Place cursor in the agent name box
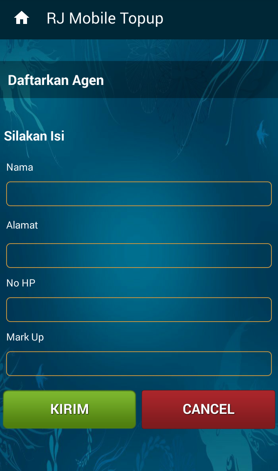 pos(139,194)
